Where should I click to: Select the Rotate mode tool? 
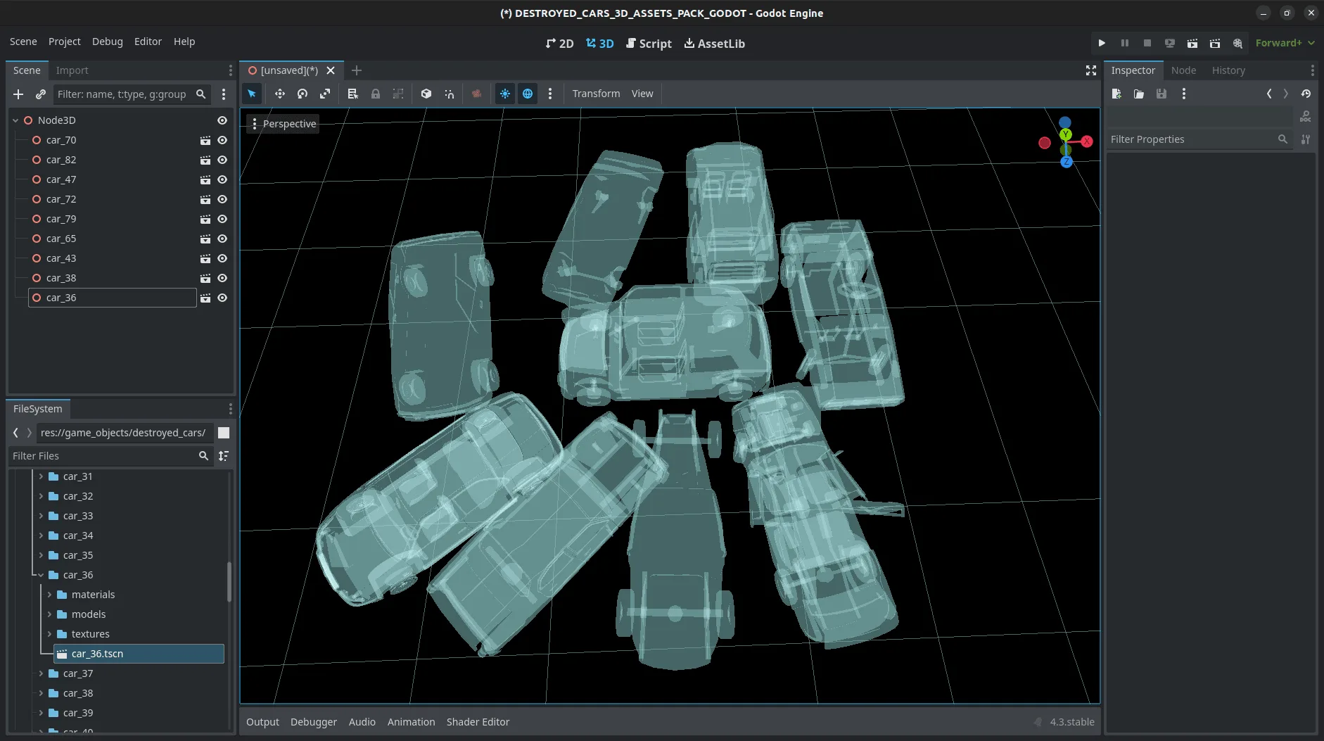pyautogui.click(x=303, y=94)
